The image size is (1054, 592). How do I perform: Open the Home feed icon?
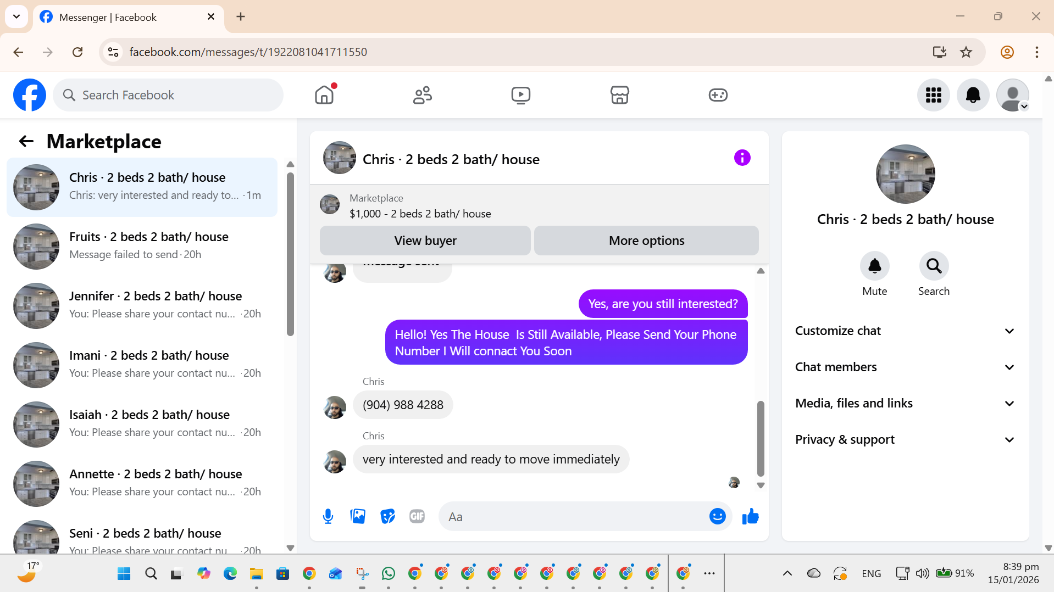(x=324, y=95)
